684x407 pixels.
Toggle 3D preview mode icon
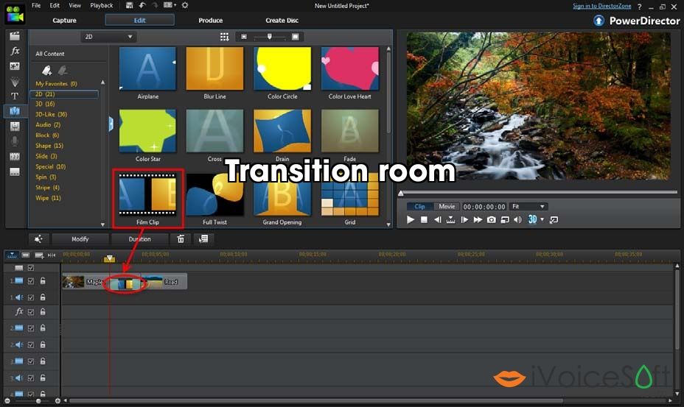click(x=532, y=219)
